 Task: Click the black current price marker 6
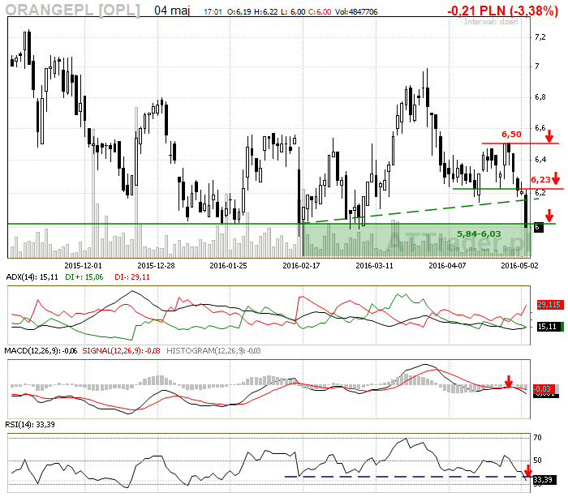coord(538,227)
